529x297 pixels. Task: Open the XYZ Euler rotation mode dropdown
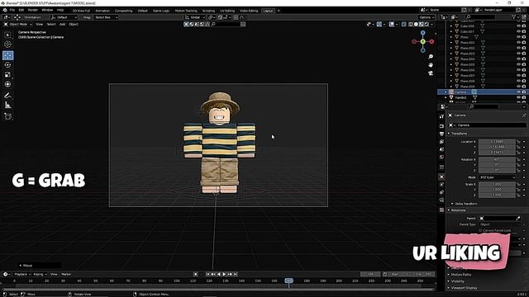pyautogui.click(x=497, y=177)
